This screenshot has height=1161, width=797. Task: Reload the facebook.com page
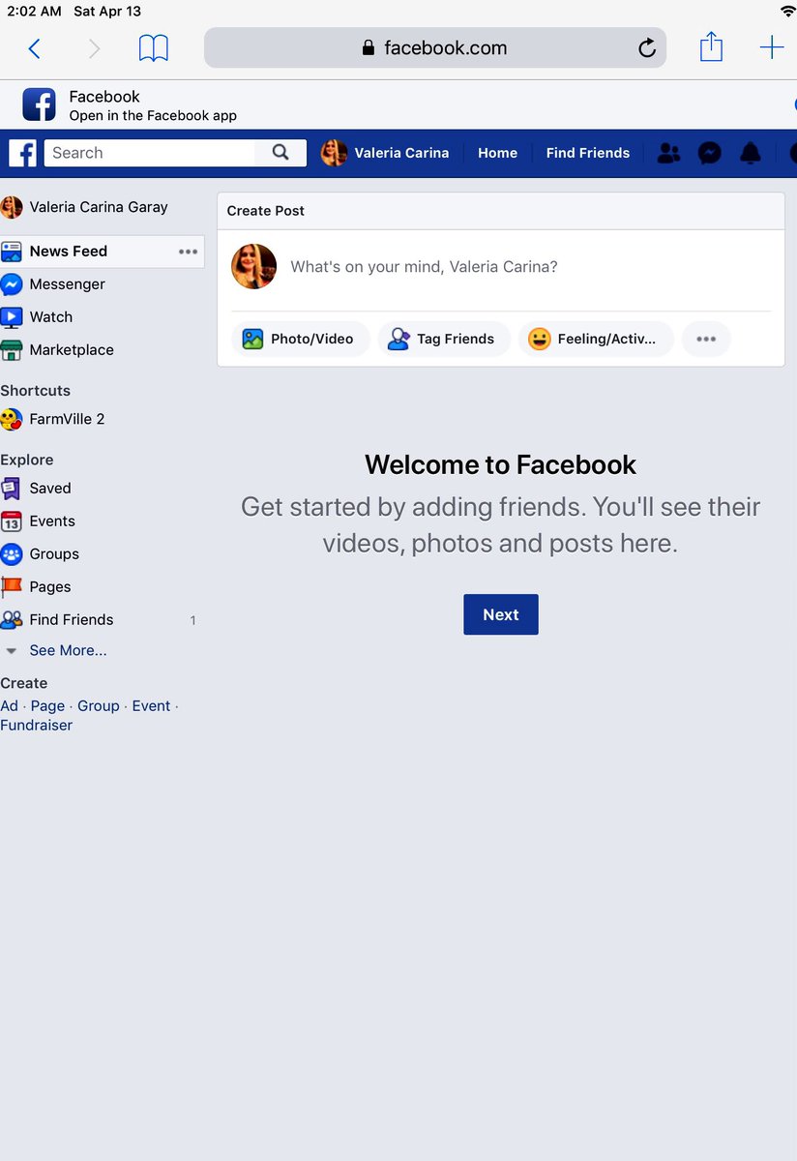point(647,48)
